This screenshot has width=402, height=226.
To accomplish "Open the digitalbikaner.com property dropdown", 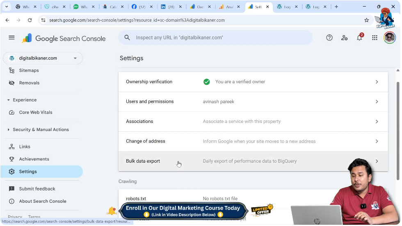I will [x=43, y=58].
